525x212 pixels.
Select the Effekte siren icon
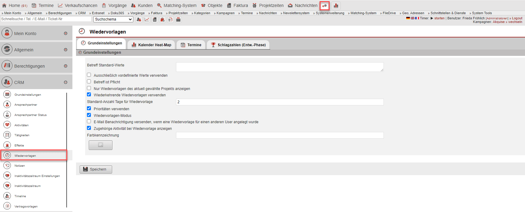7,145
